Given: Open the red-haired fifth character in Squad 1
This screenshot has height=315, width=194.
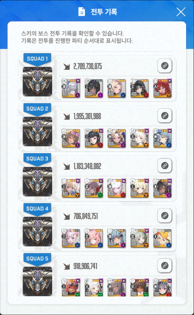Looking at the screenshot, I should click(x=162, y=88).
